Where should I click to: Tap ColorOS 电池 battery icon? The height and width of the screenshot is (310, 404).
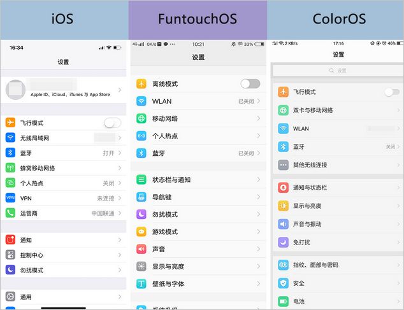(x=283, y=301)
